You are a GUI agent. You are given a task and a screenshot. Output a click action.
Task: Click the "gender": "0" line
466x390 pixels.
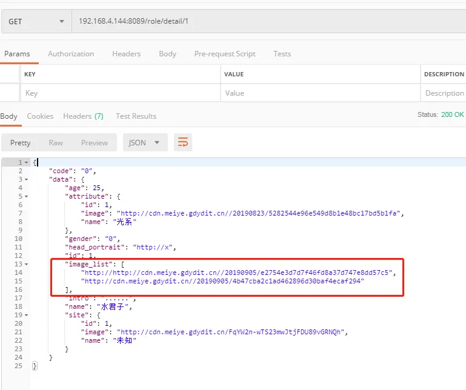click(x=92, y=239)
